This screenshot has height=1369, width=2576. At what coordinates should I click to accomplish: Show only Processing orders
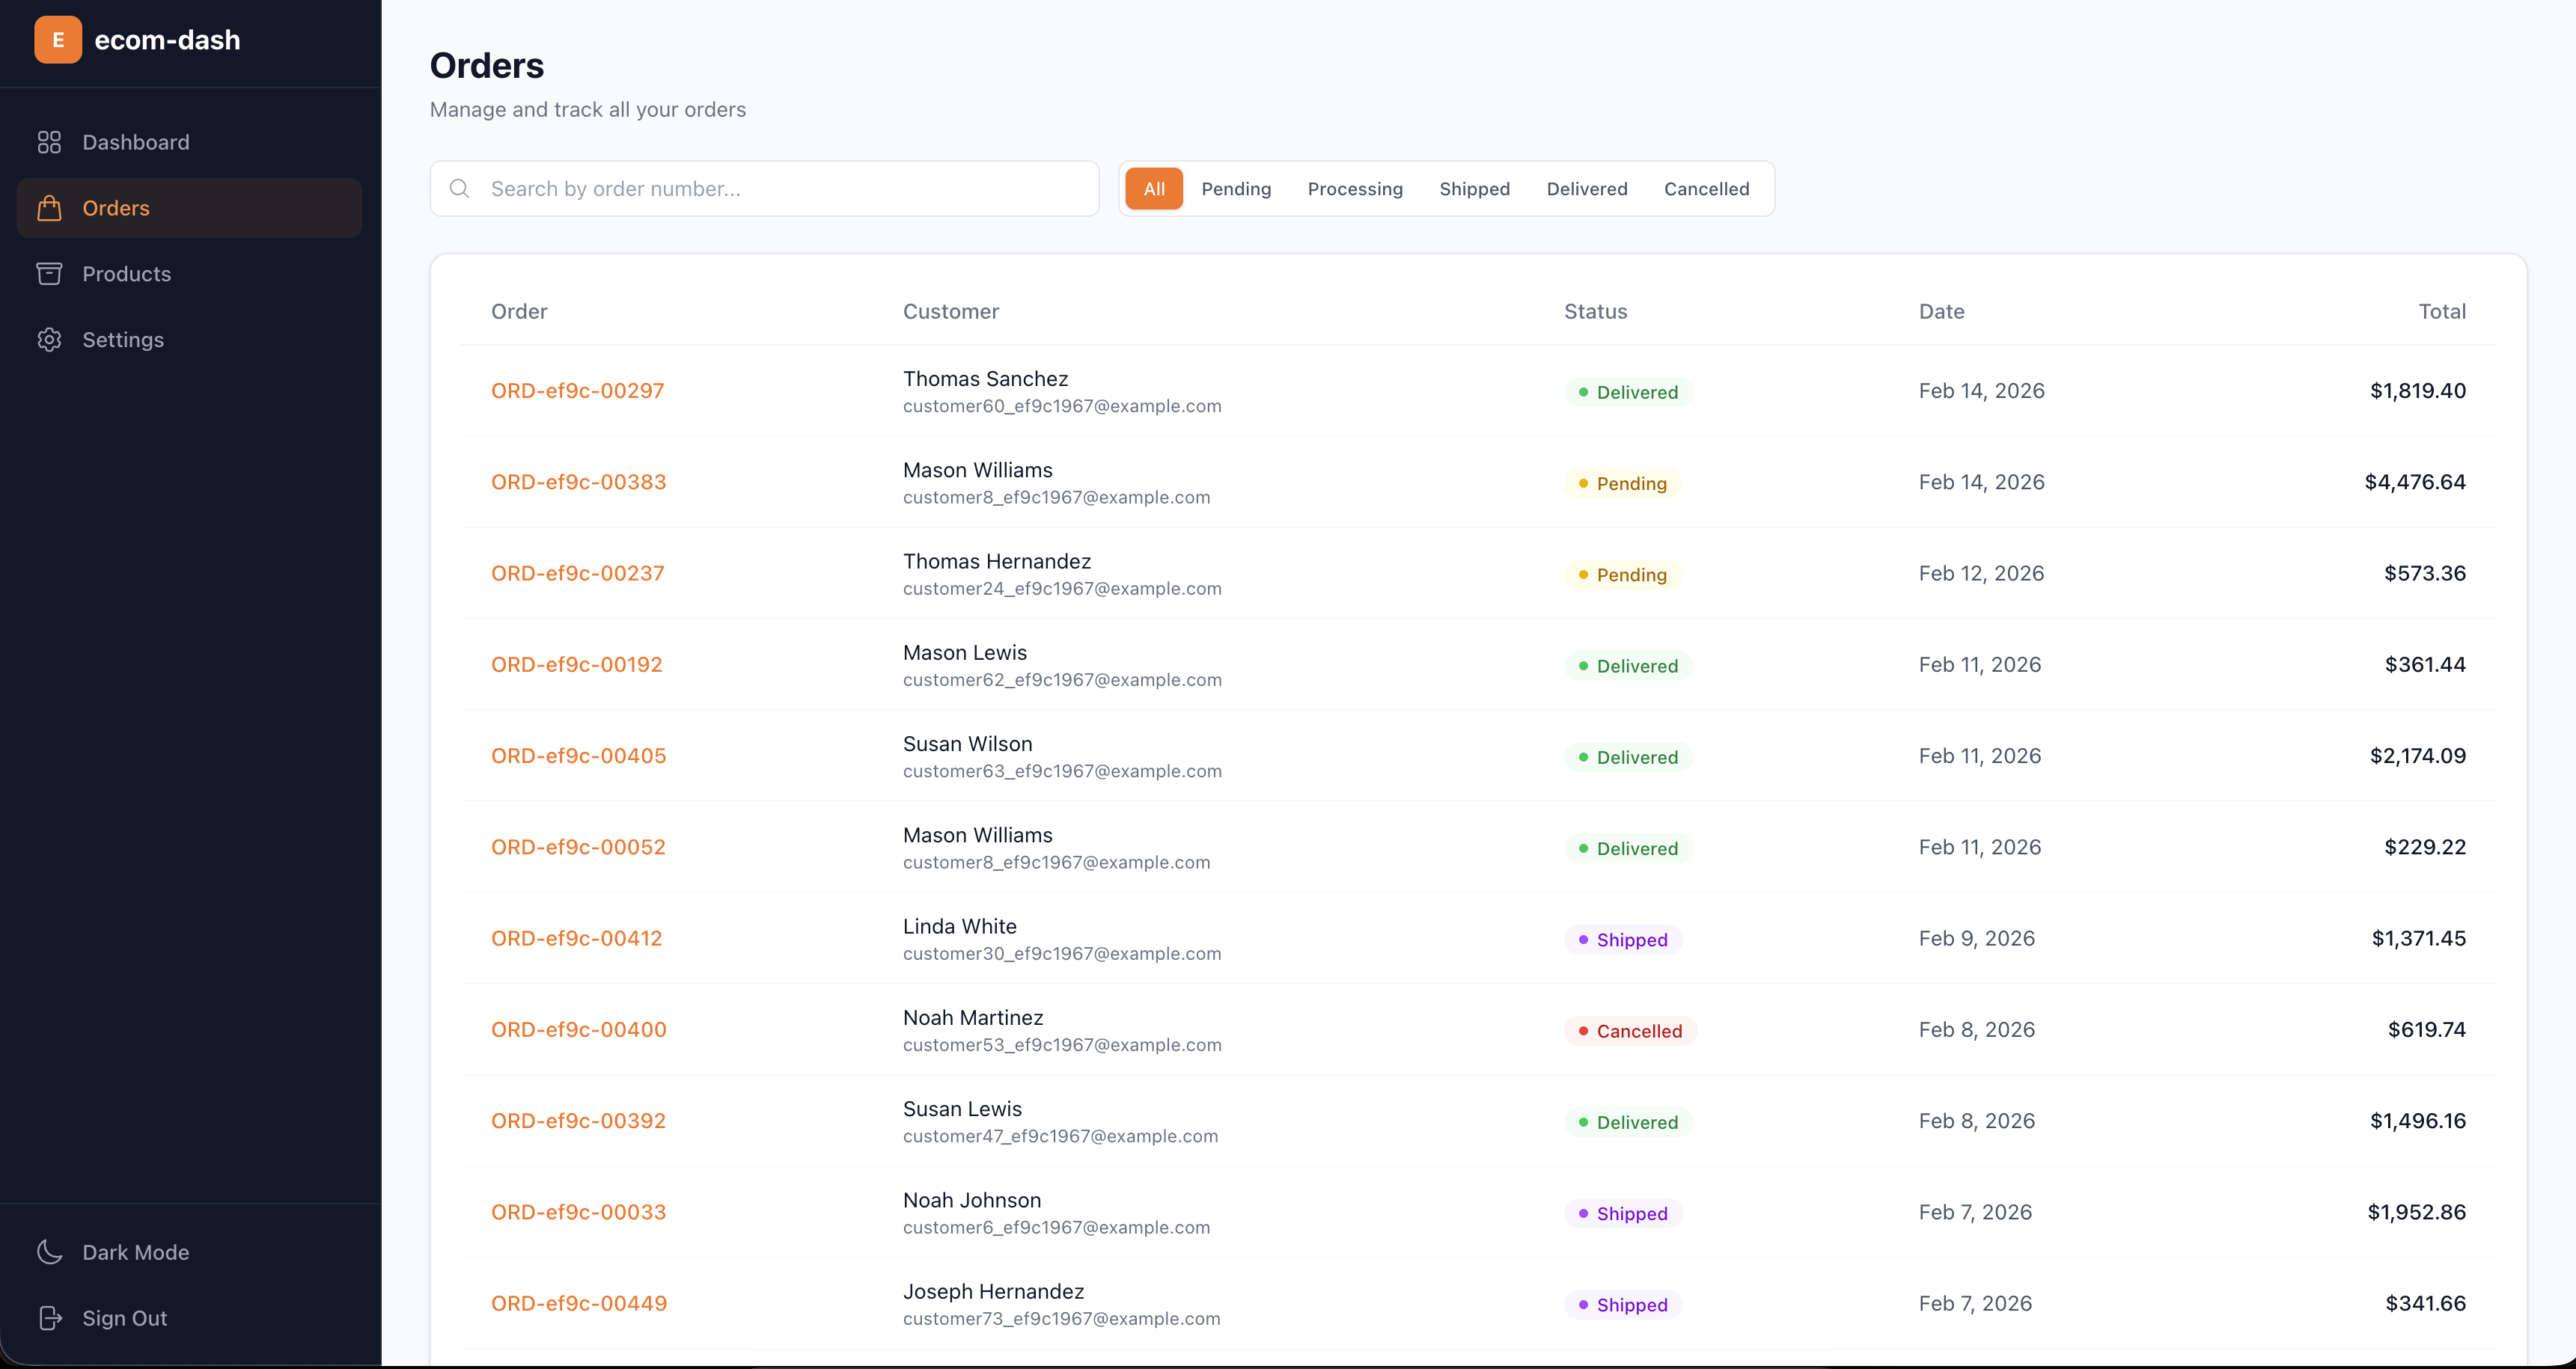pos(1355,189)
